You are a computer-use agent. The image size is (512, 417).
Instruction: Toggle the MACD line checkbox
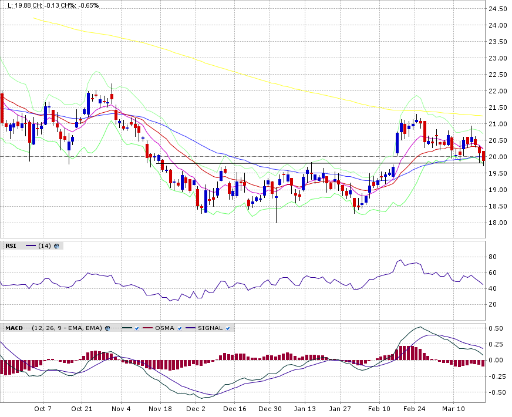[x=136, y=328]
